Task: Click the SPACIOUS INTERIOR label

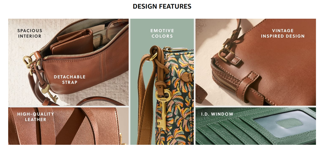Action: (30, 33)
